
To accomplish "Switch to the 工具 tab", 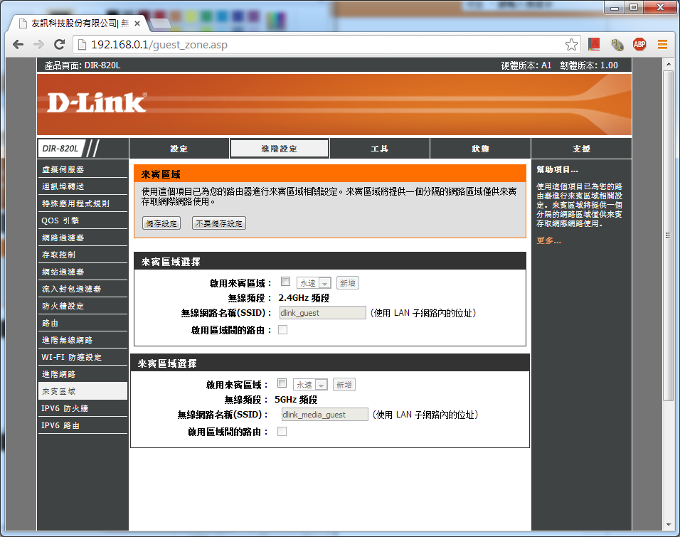I will tap(380, 149).
